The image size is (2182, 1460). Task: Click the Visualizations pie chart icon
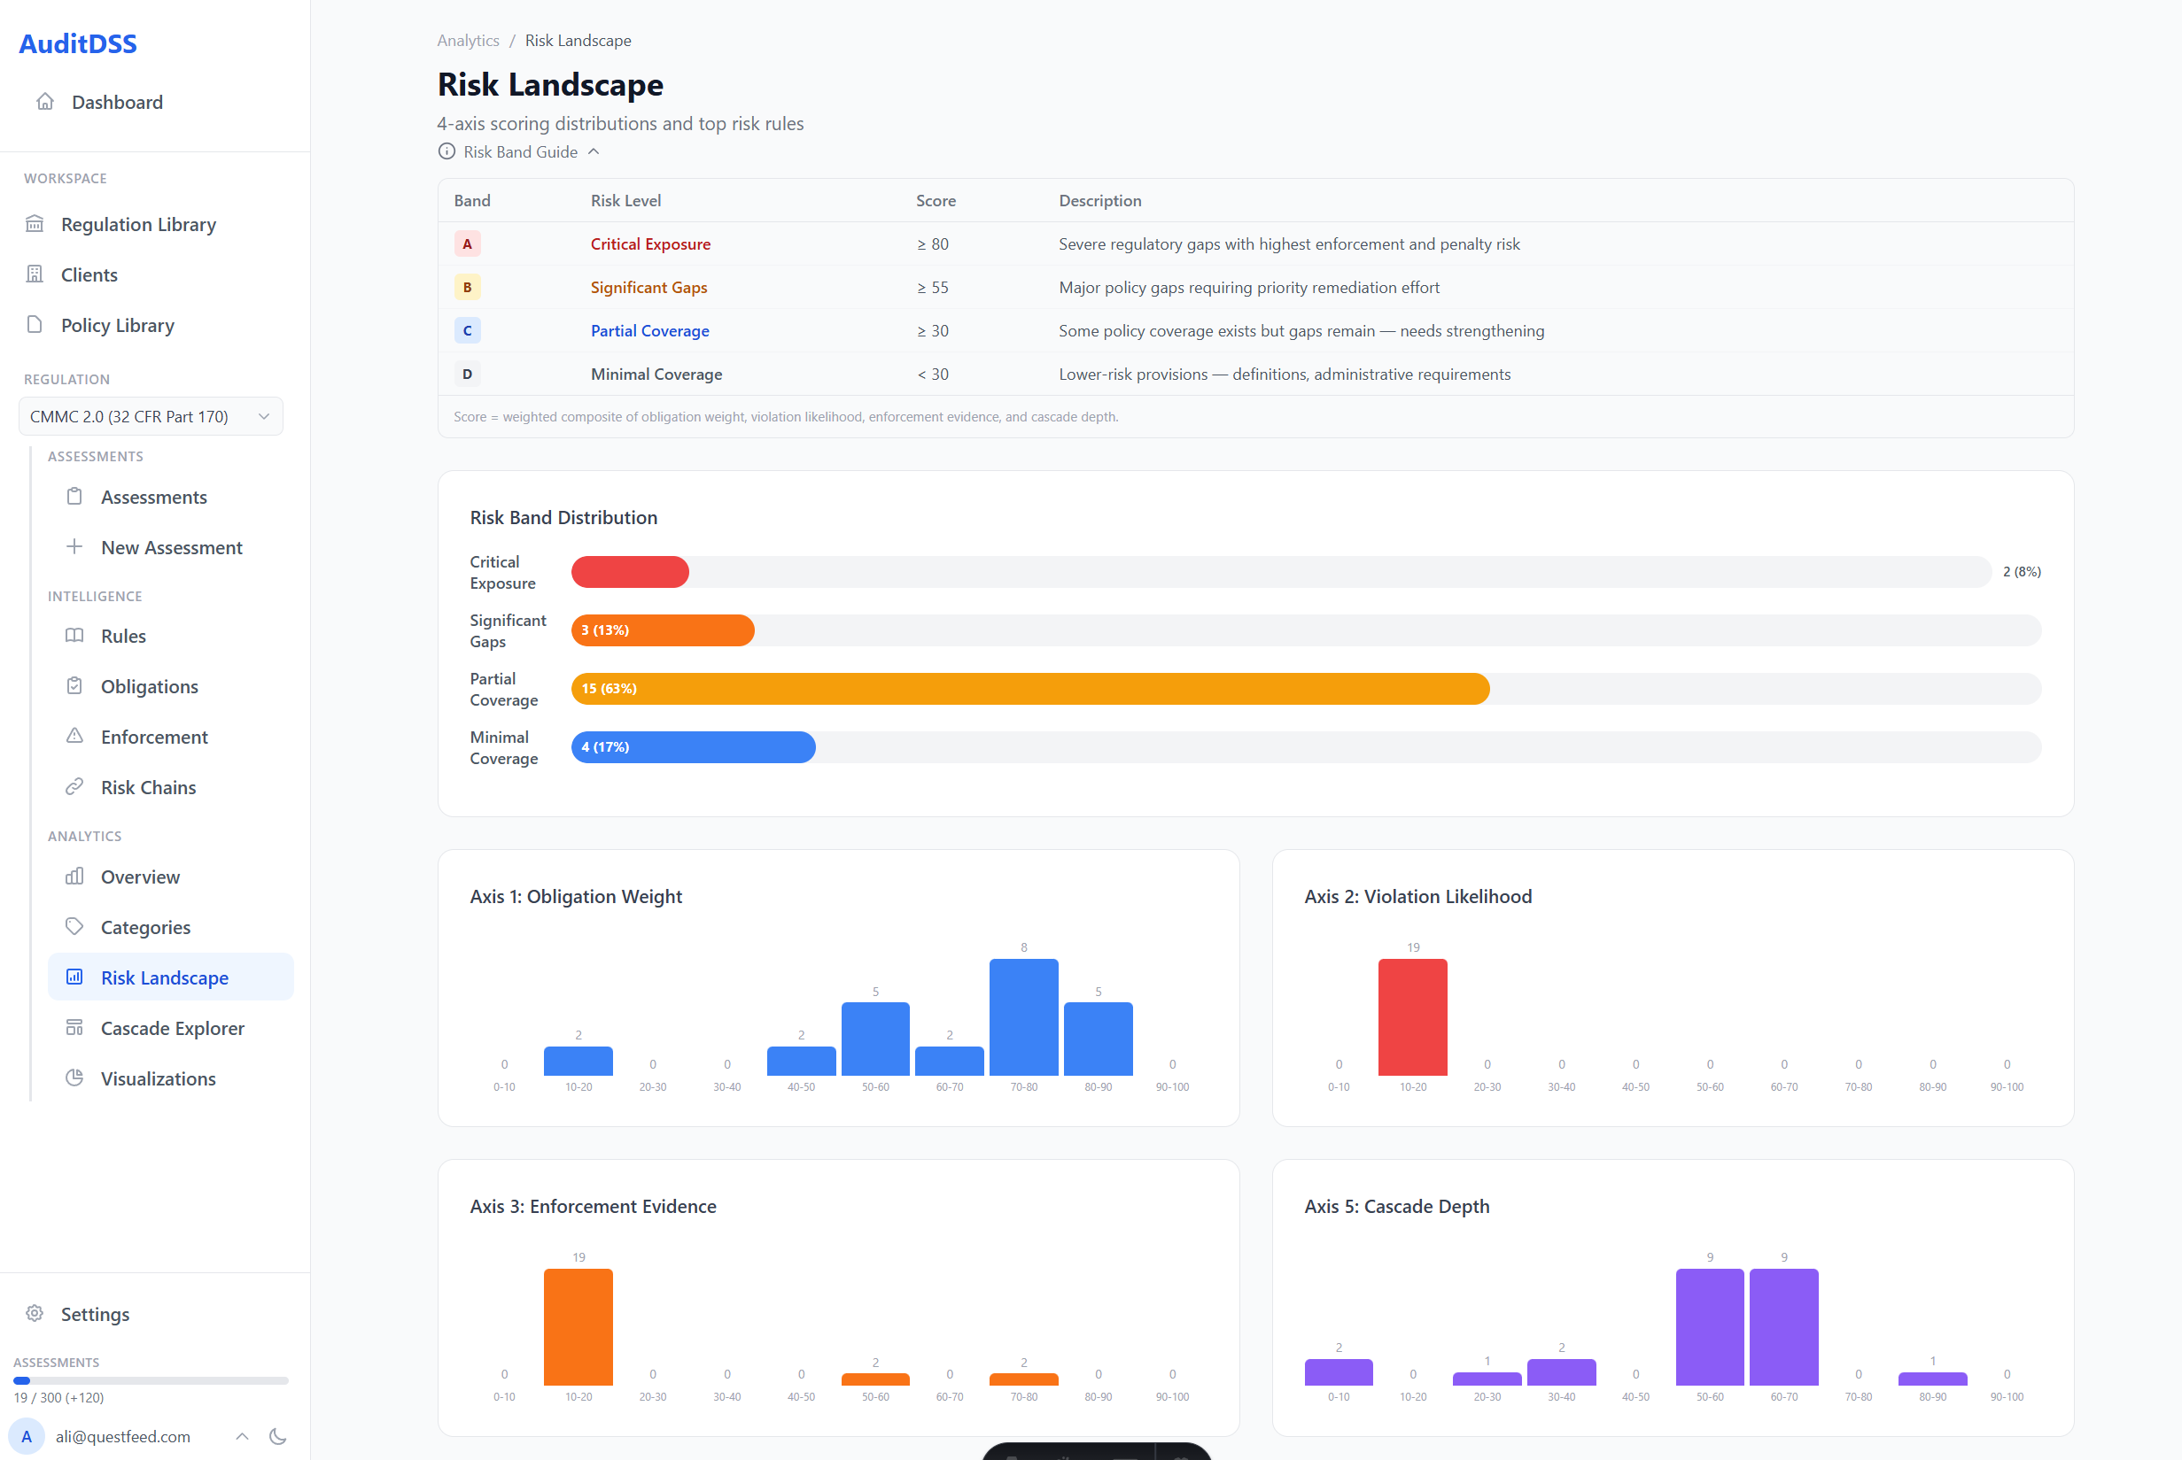click(x=74, y=1078)
